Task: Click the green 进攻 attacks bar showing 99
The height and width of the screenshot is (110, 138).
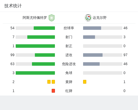Action: (x=45, y=55)
